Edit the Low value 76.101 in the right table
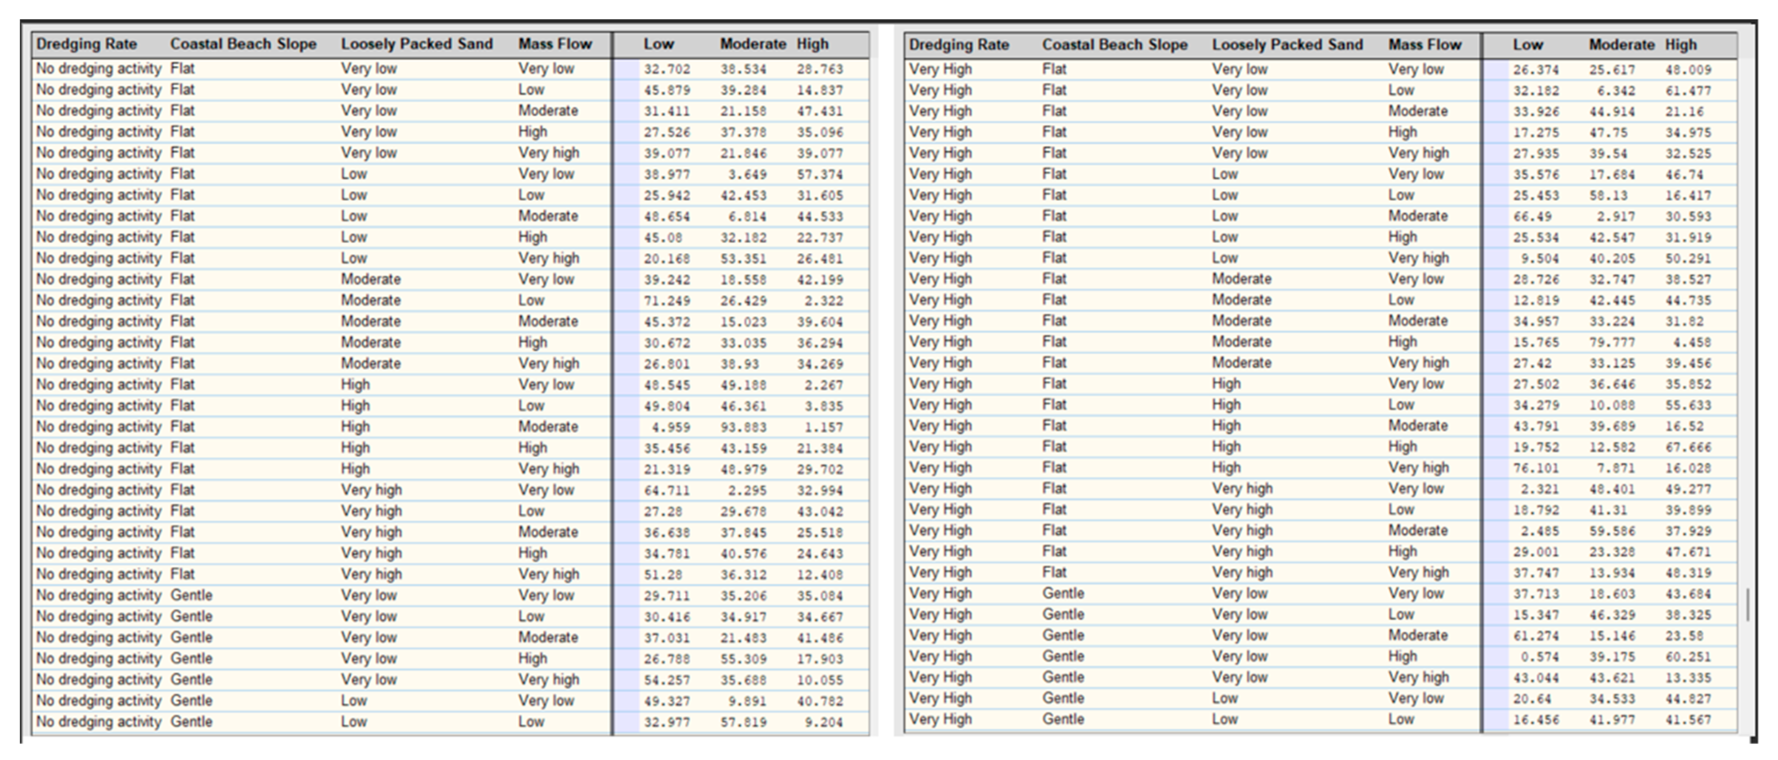Screen dimensions: 1778x760 pyautogui.click(x=1536, y=468)
